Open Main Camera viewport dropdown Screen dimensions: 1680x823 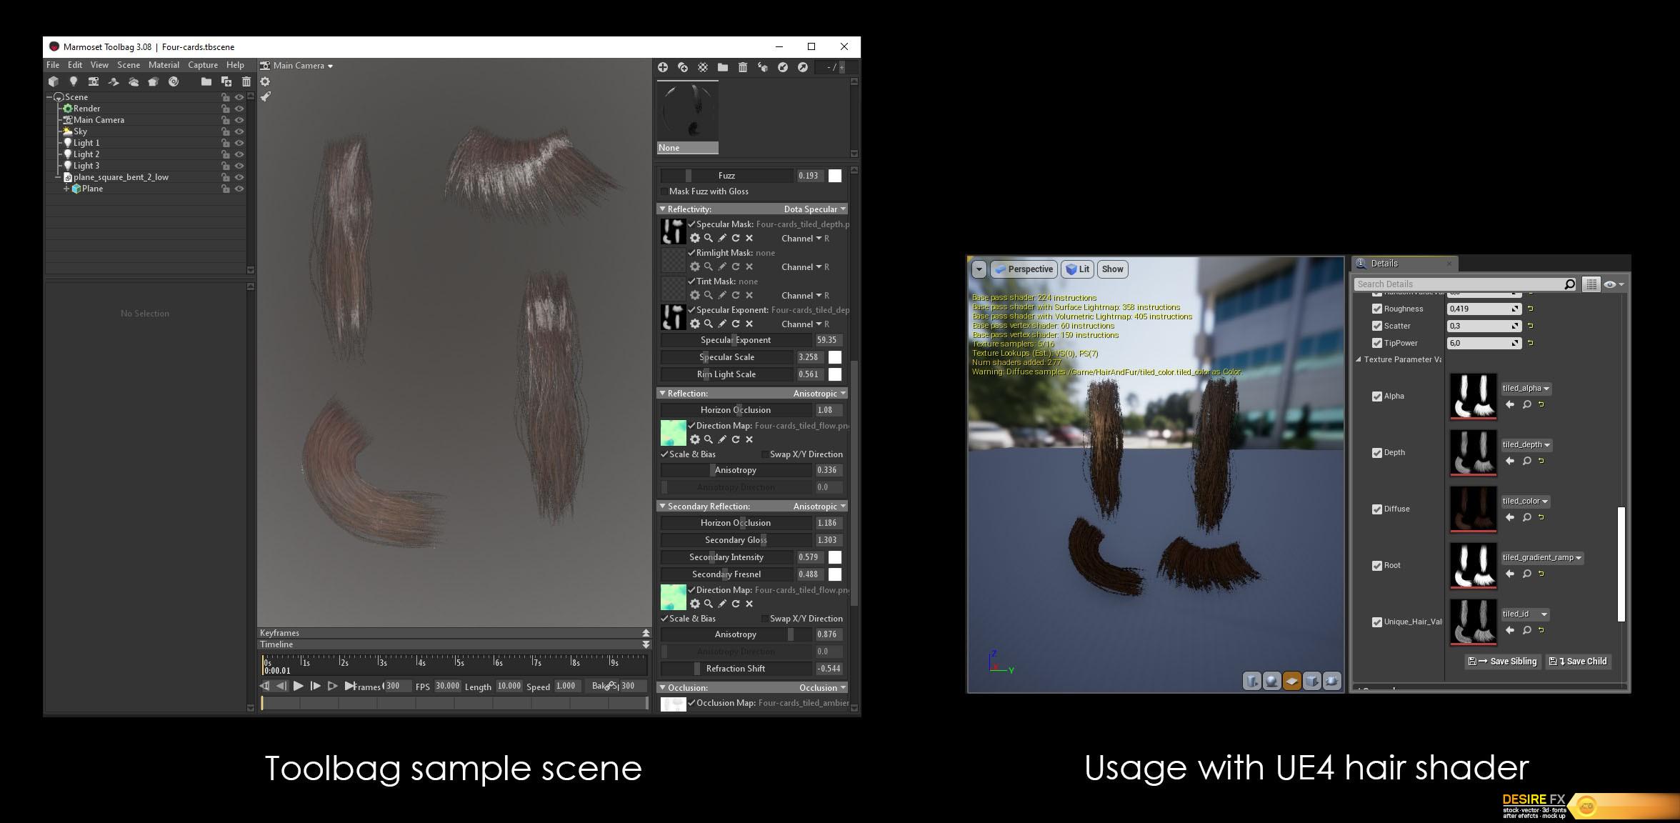(x=303, y=66)
